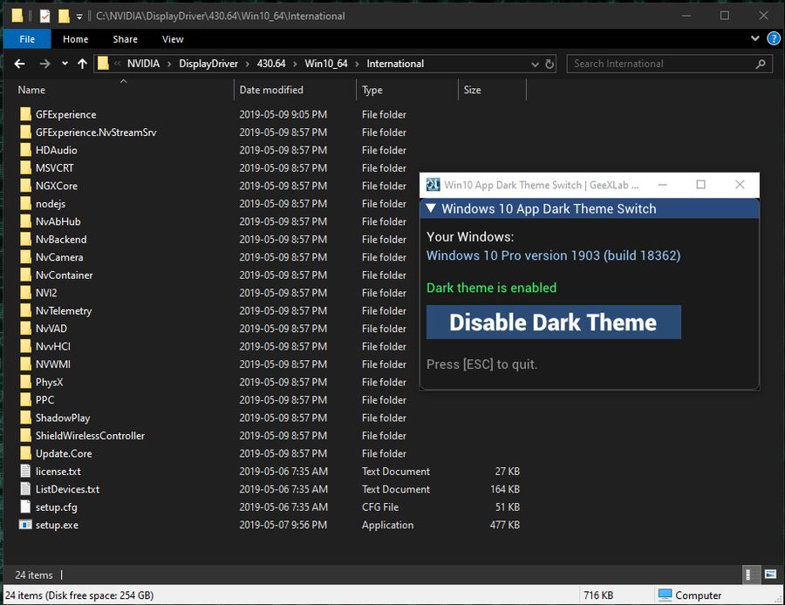Screen dimensions: 785x605
Task: Click the CFG File type cell
Action: (380, 506)
